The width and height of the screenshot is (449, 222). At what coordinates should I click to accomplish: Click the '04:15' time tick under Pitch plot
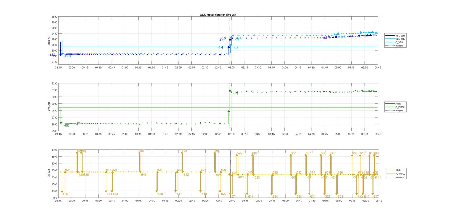[x=298, y=134]
